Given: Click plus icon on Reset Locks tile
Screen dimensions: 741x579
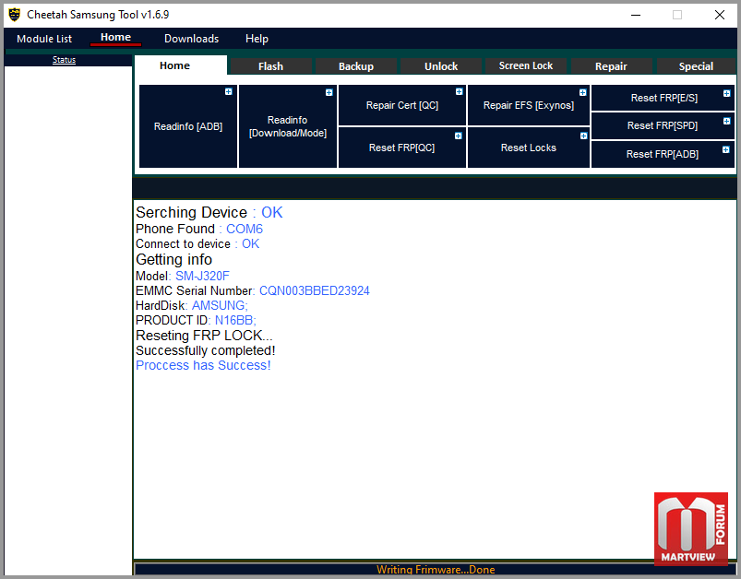Looking at the screenshot, I should coord(583,136).
